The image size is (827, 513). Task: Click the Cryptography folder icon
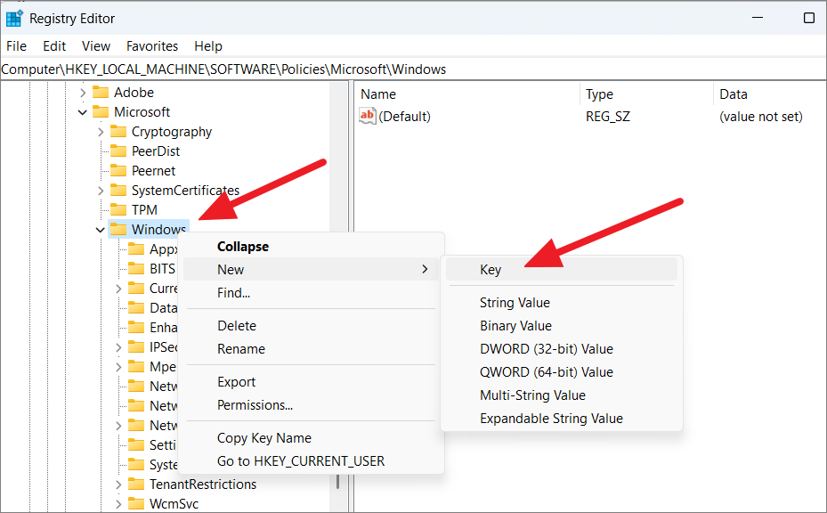tap(118, 132)
